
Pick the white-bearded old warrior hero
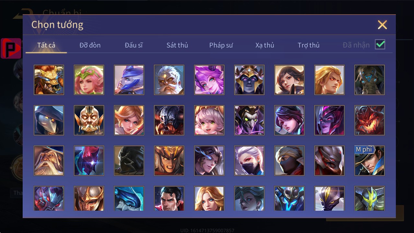point(169,80)
